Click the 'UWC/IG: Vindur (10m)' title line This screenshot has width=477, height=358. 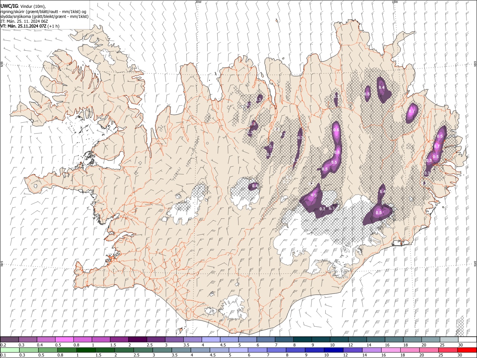click(23, 6)
